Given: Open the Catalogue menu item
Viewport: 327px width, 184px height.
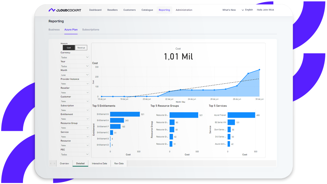Looking at the screenshot, I should point(147,10).
